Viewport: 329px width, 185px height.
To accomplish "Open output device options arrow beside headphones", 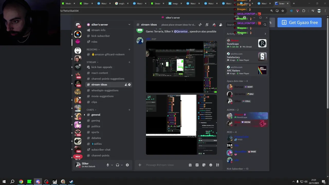I will point(122,165).
